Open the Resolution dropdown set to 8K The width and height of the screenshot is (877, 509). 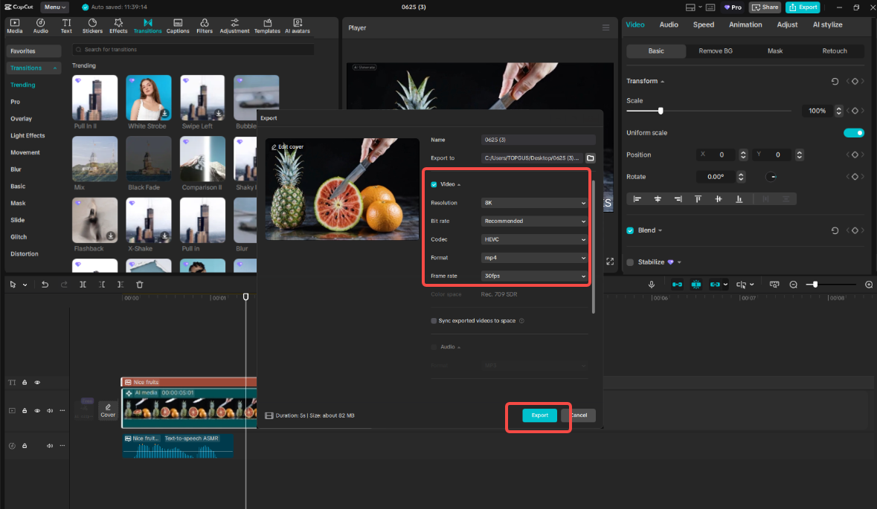point(533,202)
